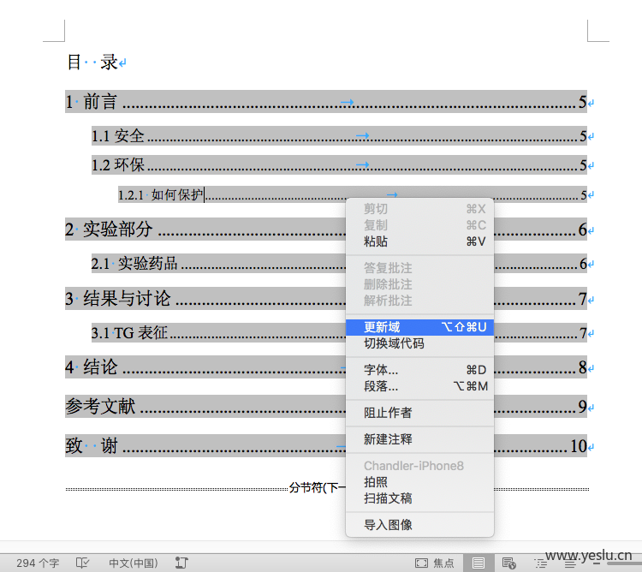Click the 1.2 环保 contents entry
Screen dimensions: 642x572
point(339,165)
